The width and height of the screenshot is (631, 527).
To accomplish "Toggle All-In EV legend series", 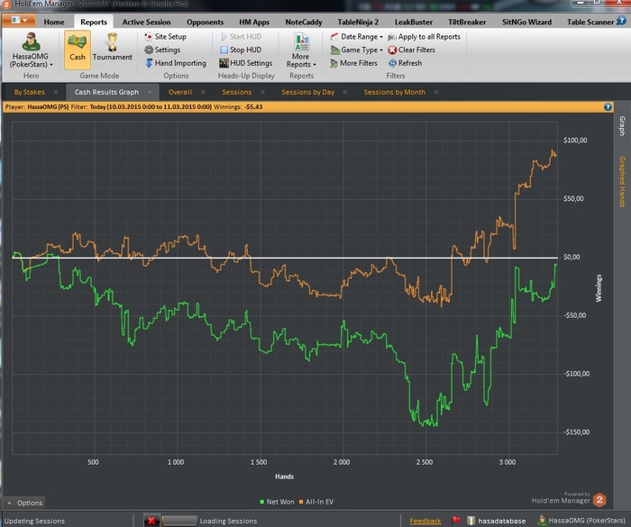I will 316,502.
